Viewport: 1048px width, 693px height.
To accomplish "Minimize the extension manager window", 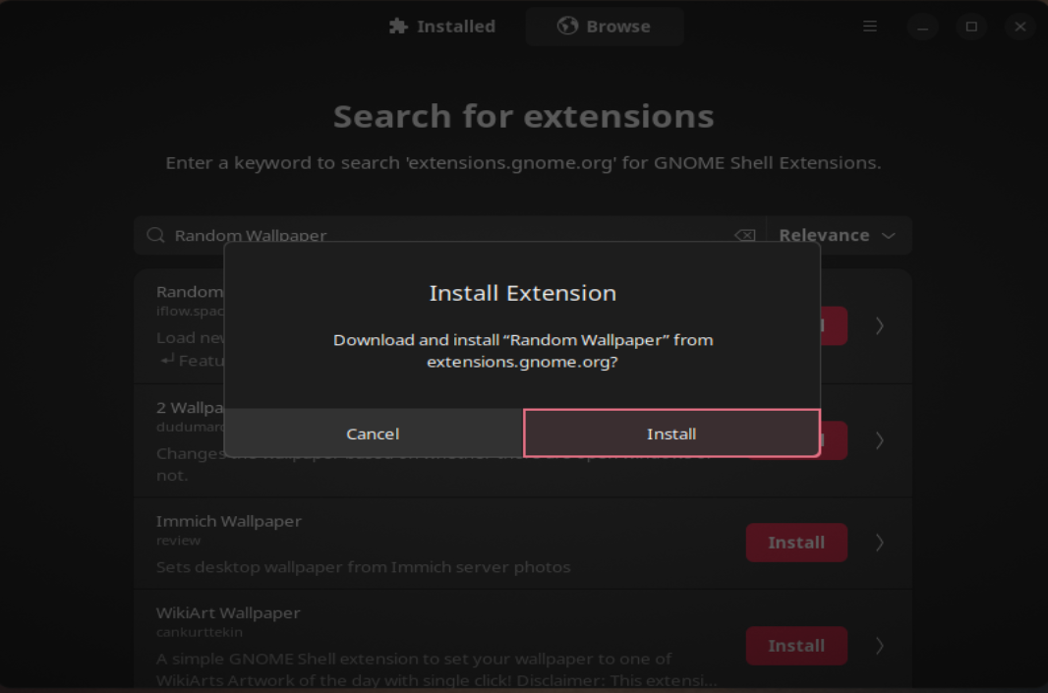I will [922, 27].
